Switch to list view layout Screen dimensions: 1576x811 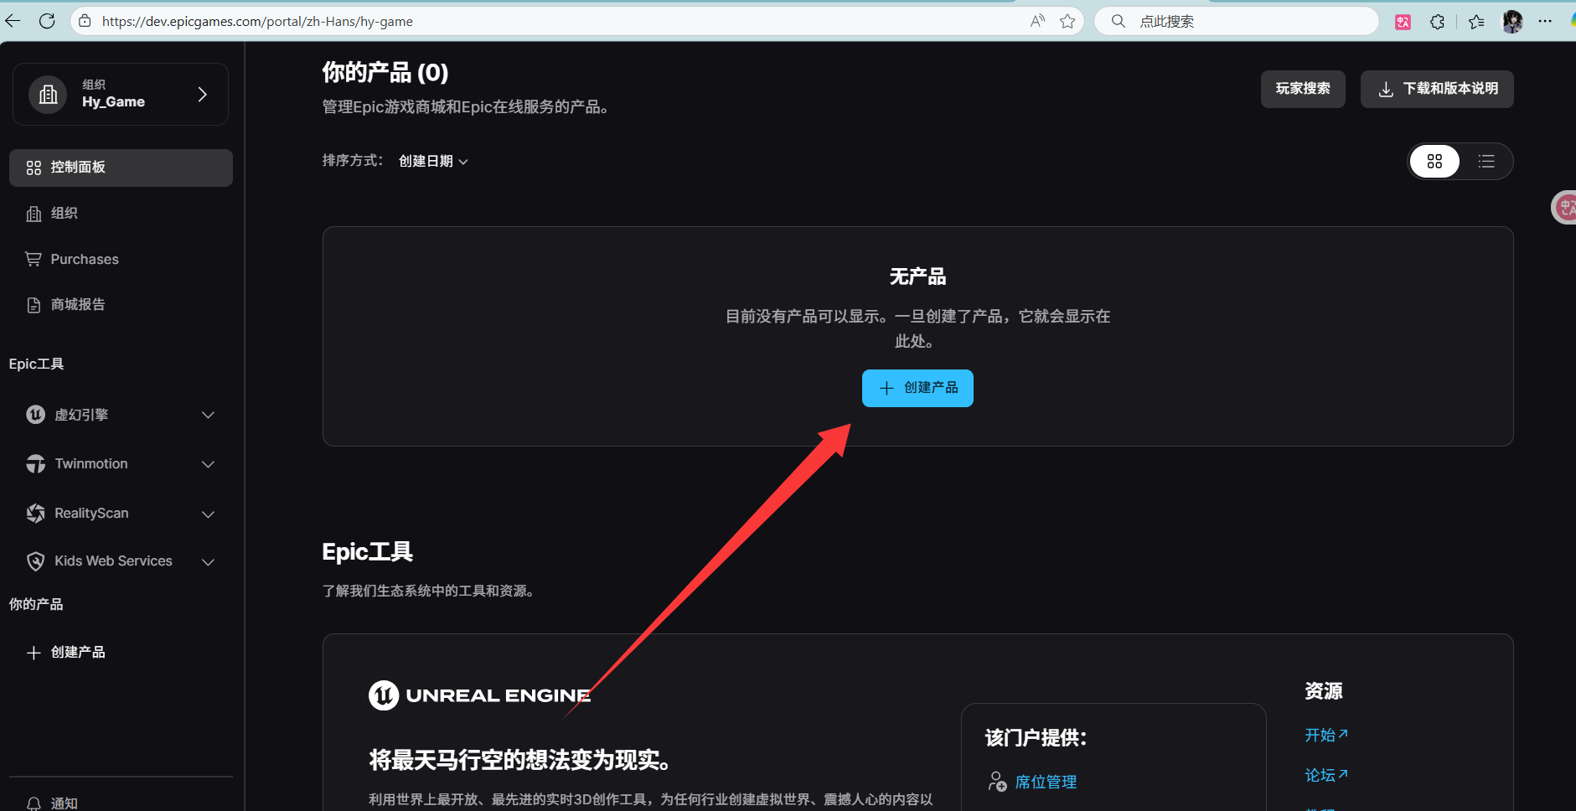(1486, 162)
